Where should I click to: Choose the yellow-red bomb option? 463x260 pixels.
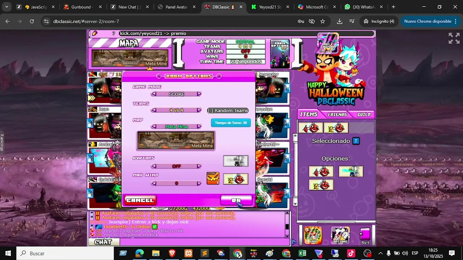tap(321, 185)
